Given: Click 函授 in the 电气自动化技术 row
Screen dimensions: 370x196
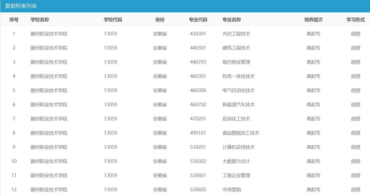Looking at the screenshot, I should click(x=356, y=91).
